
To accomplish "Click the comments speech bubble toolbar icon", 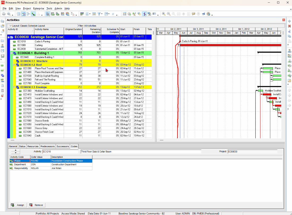I will tap(194, 14).
